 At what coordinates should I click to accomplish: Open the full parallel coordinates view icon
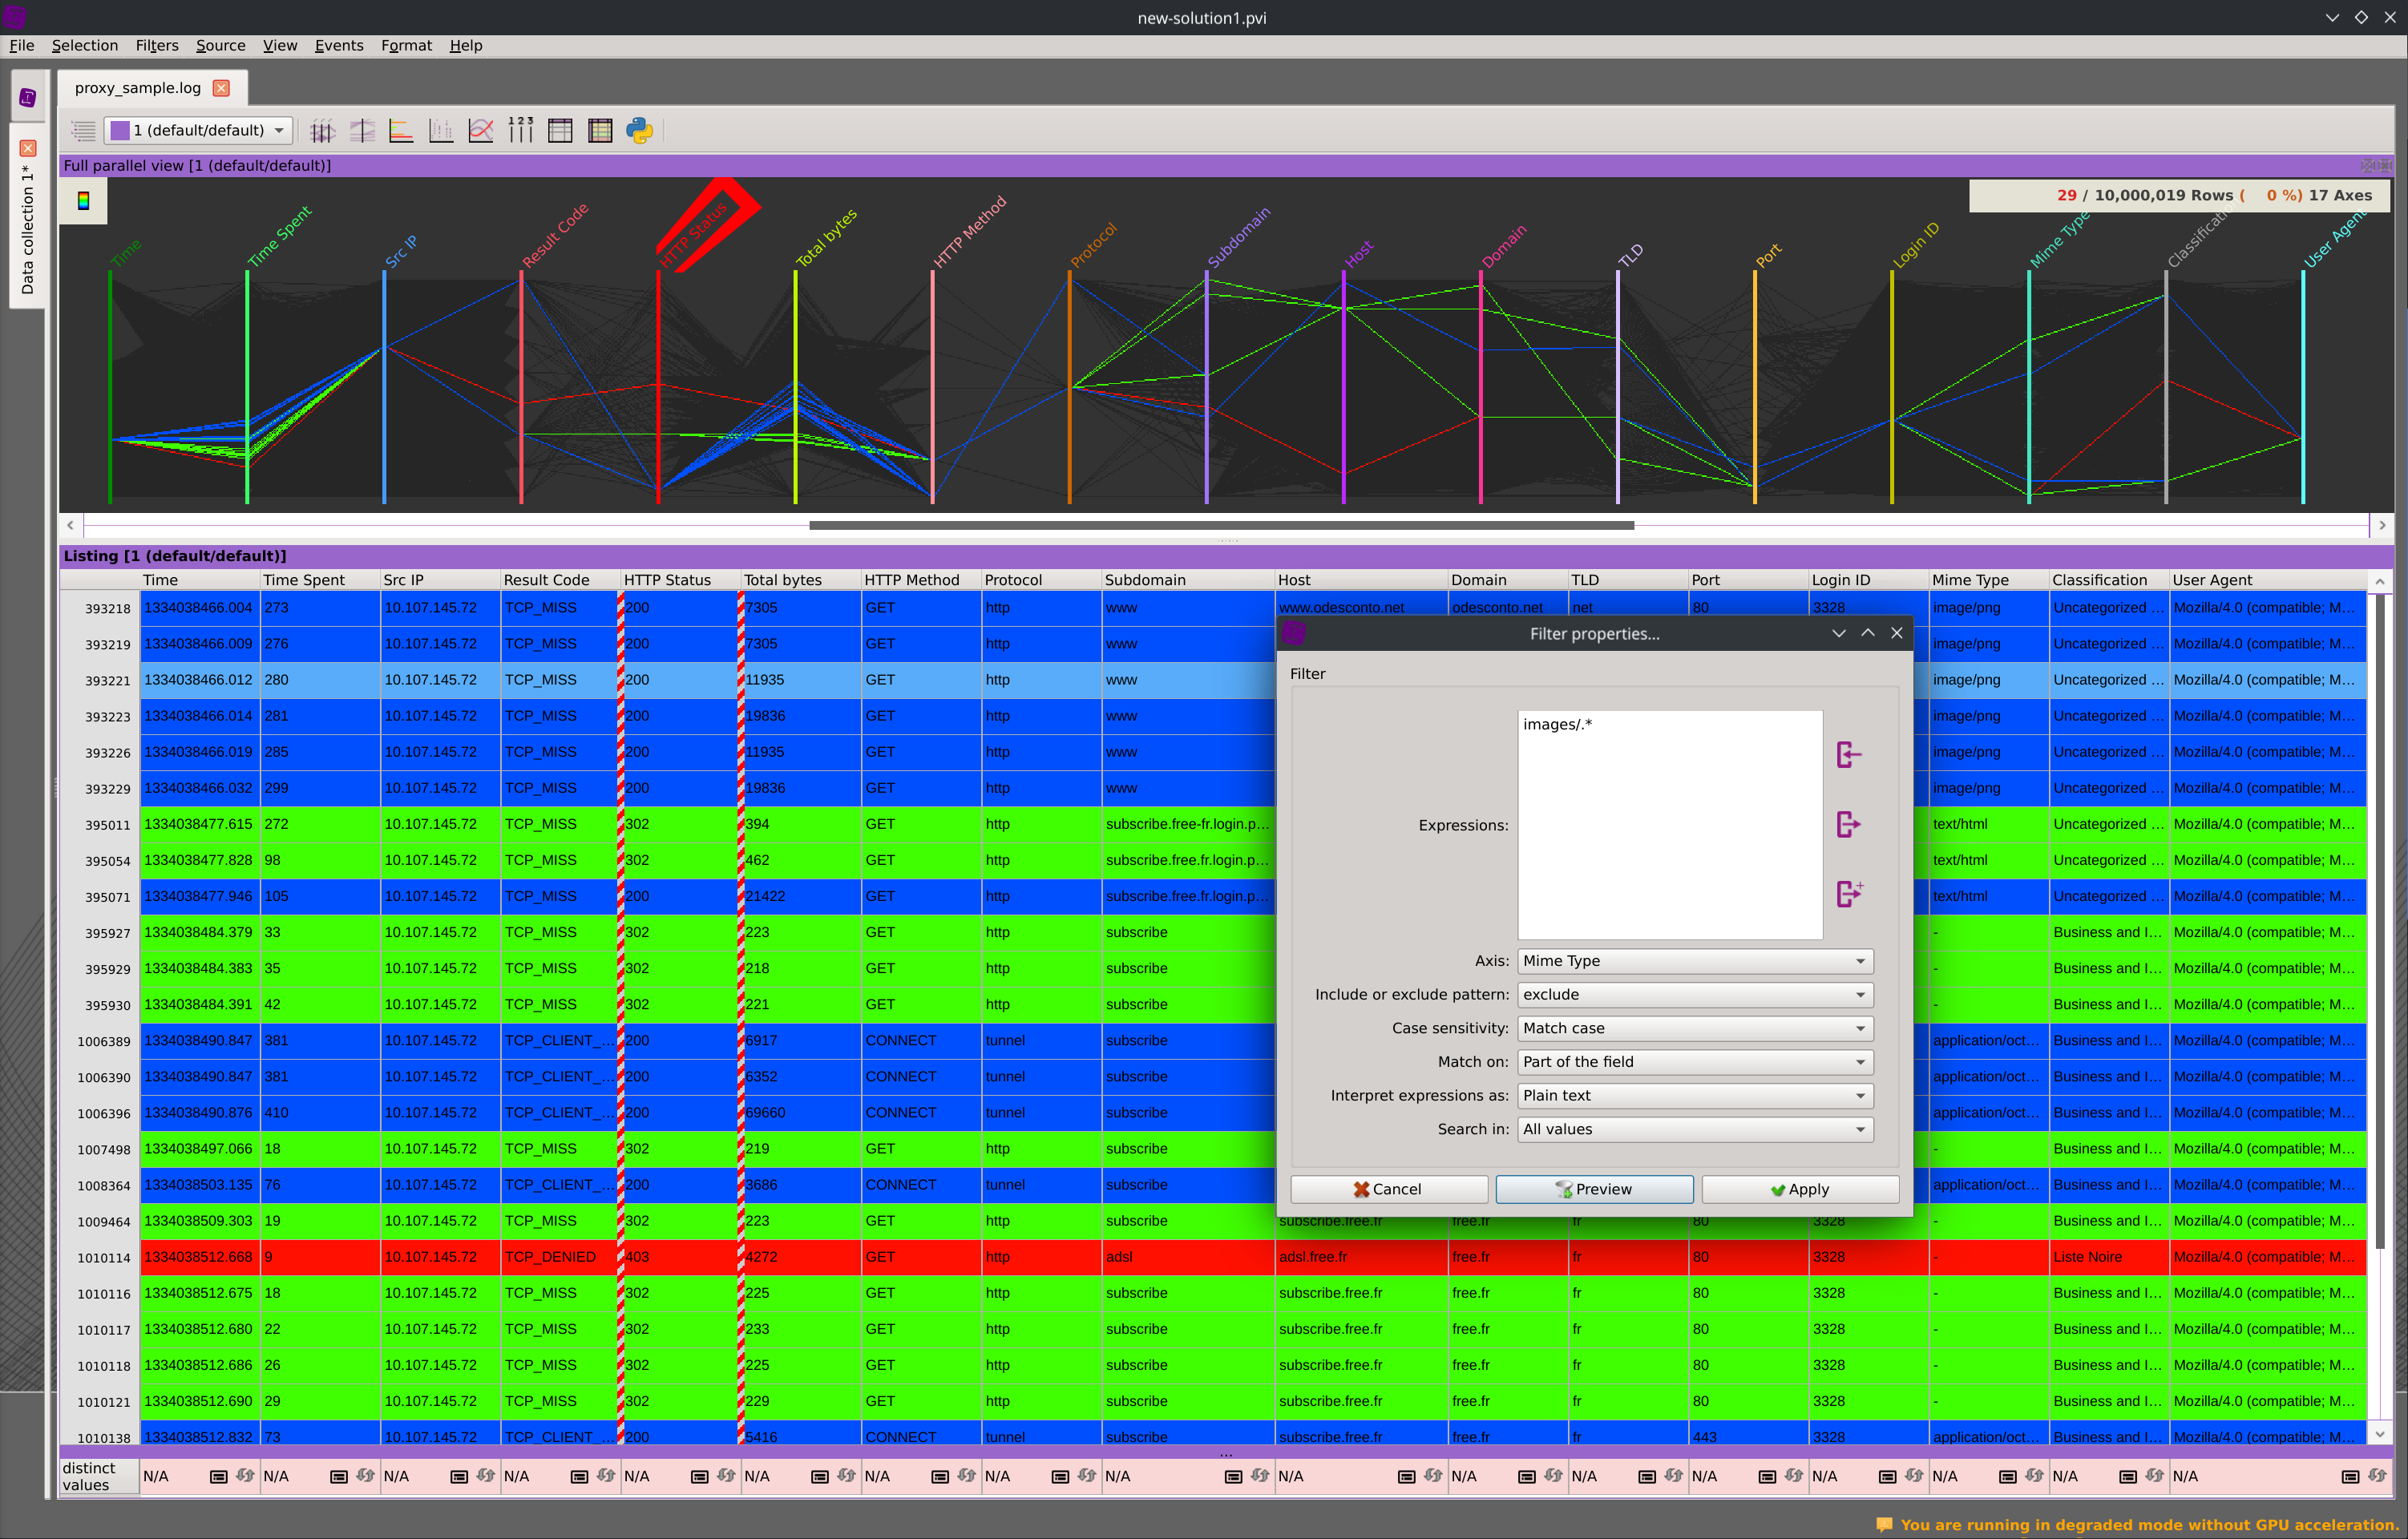point(321,131)
